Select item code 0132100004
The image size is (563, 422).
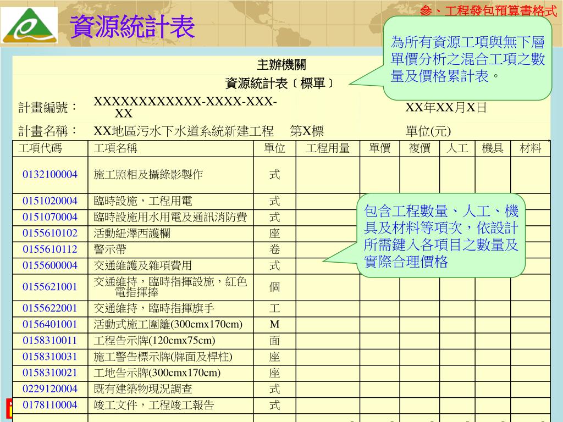coord(50,174)
